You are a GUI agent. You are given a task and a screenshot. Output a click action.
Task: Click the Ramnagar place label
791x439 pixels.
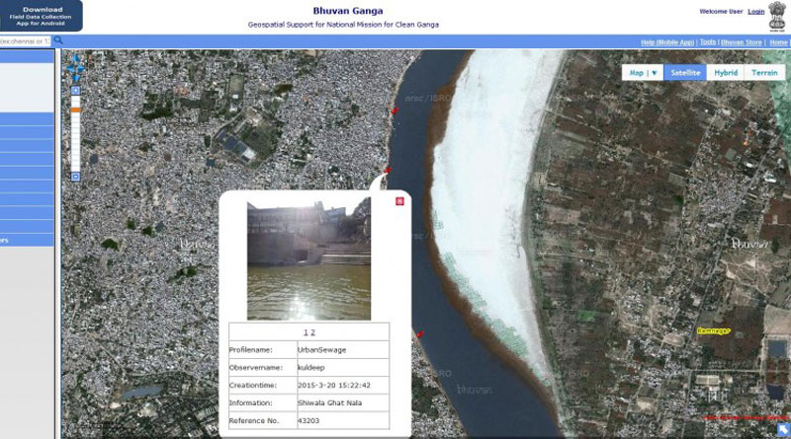click(713, 330)
